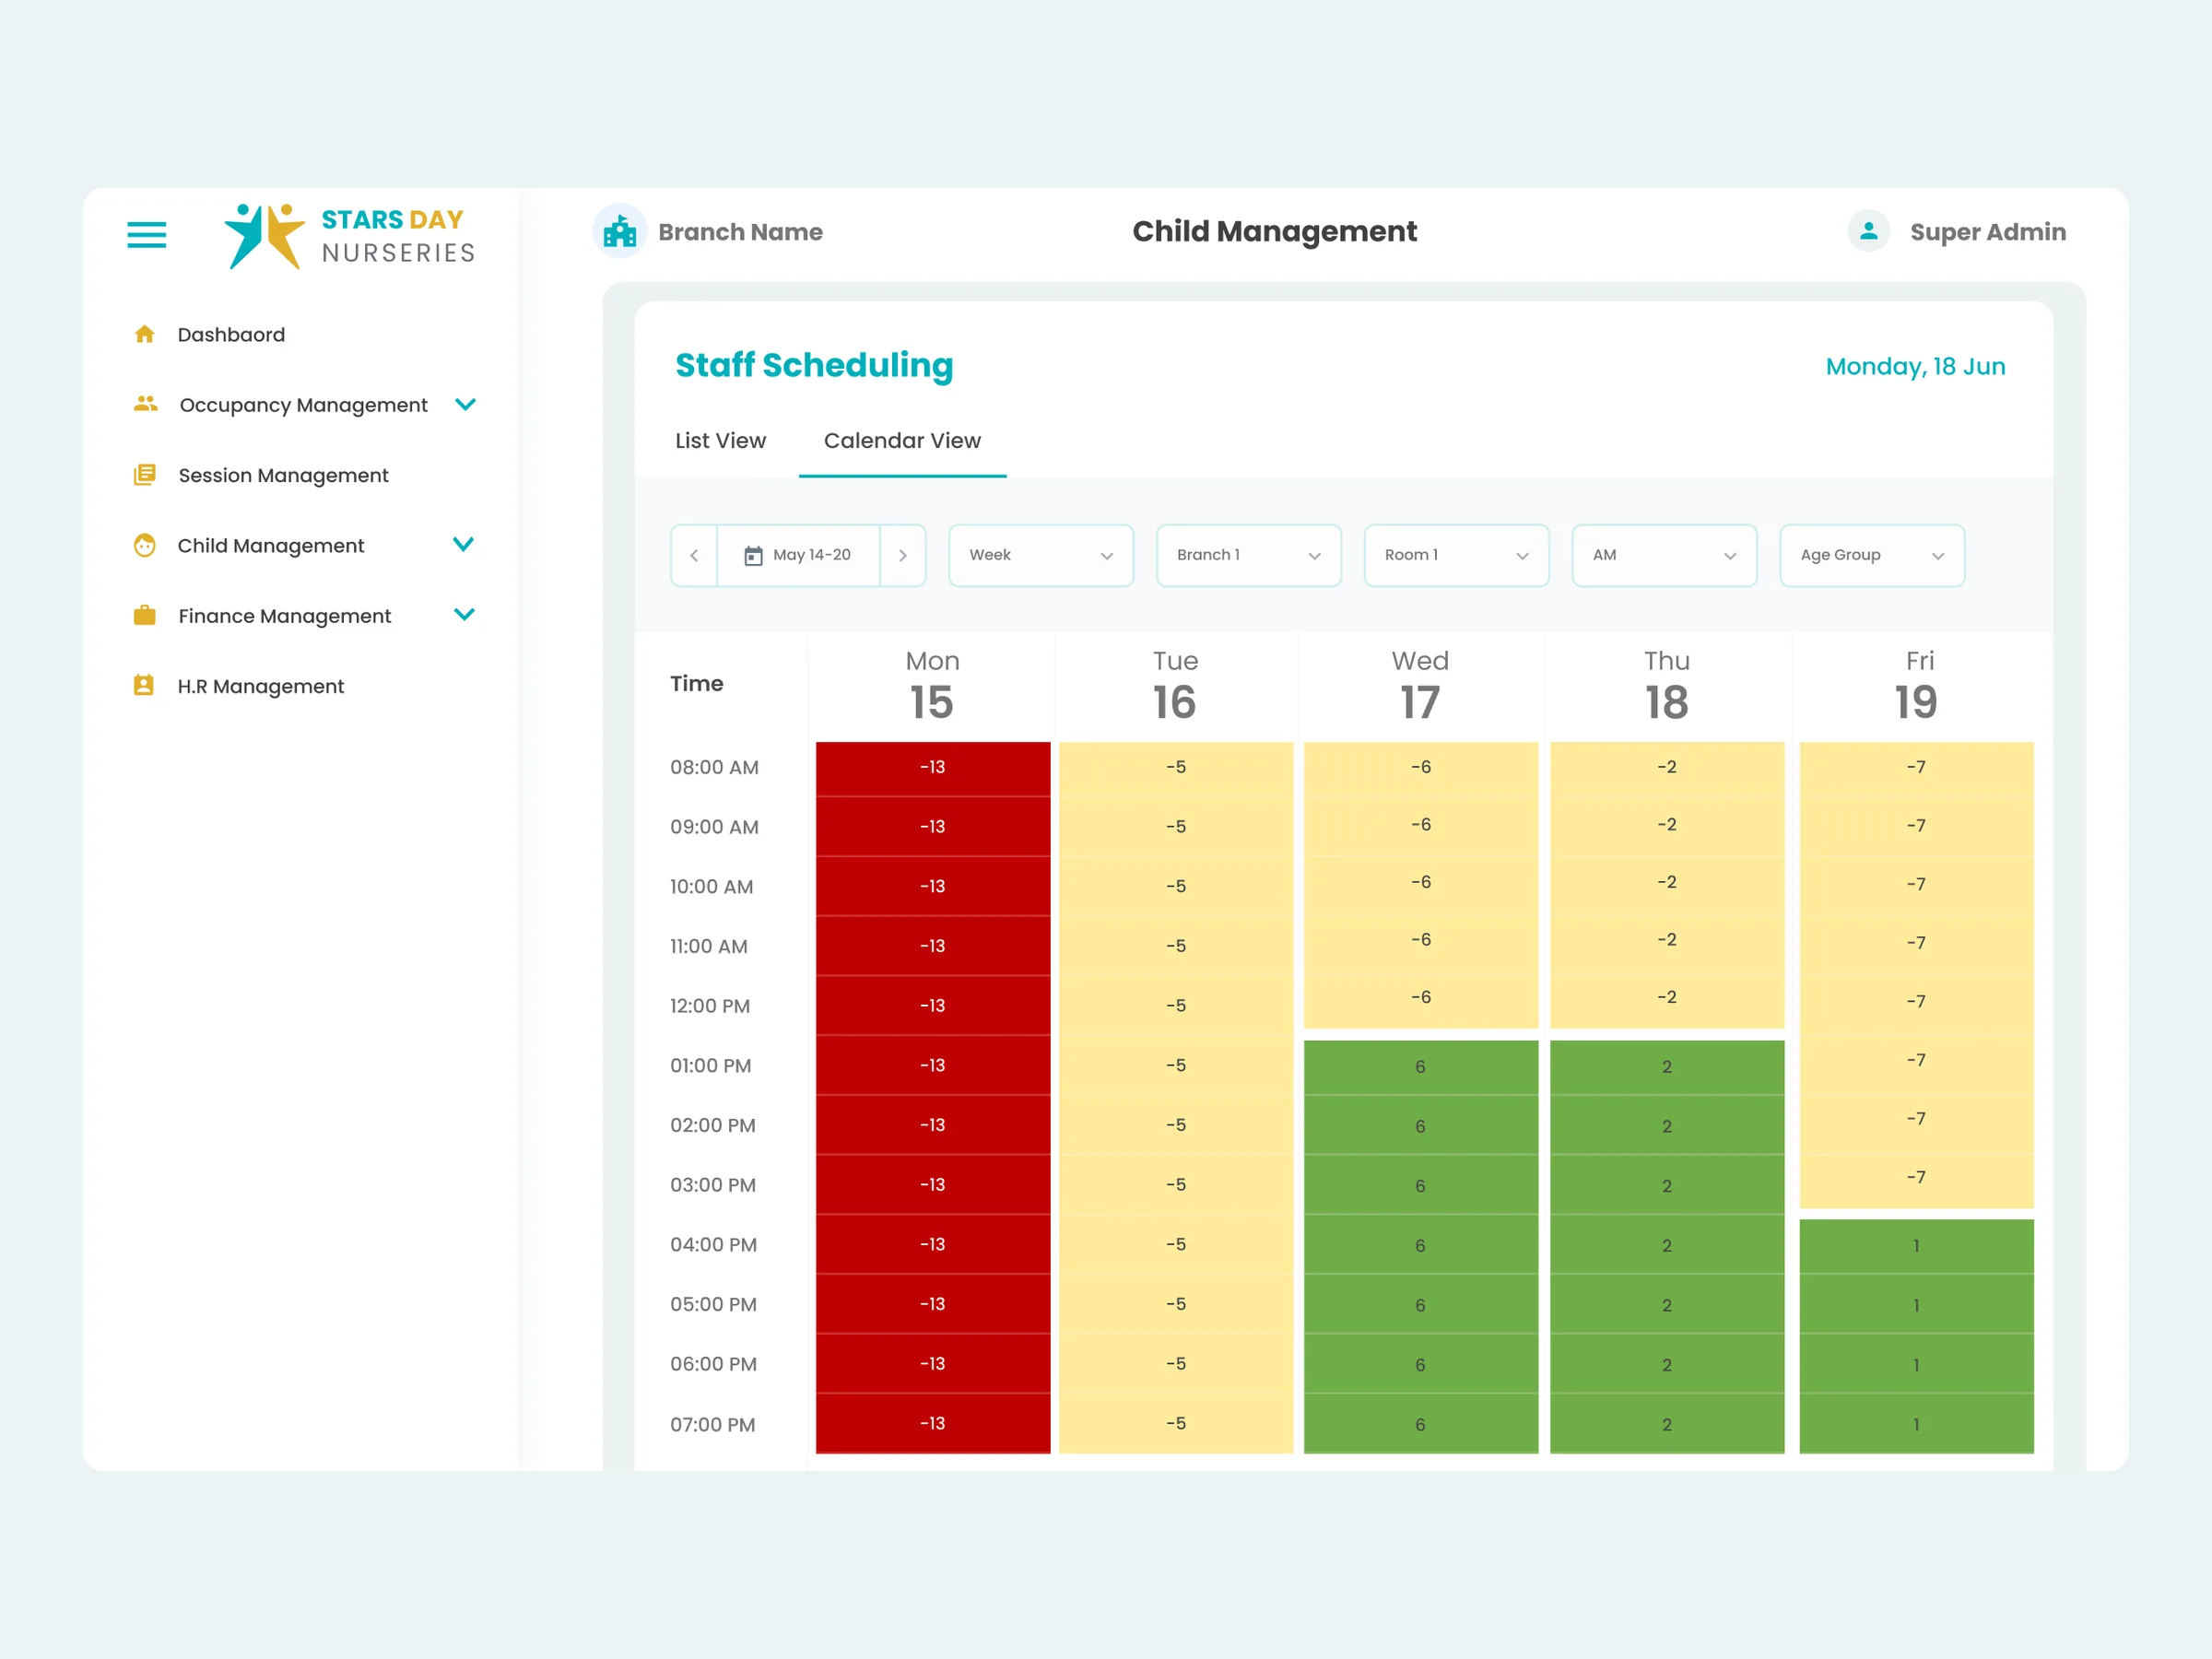Click the Monday, 18 Jun date text
The image size is (2212, 1659).
click(1916, 367)
